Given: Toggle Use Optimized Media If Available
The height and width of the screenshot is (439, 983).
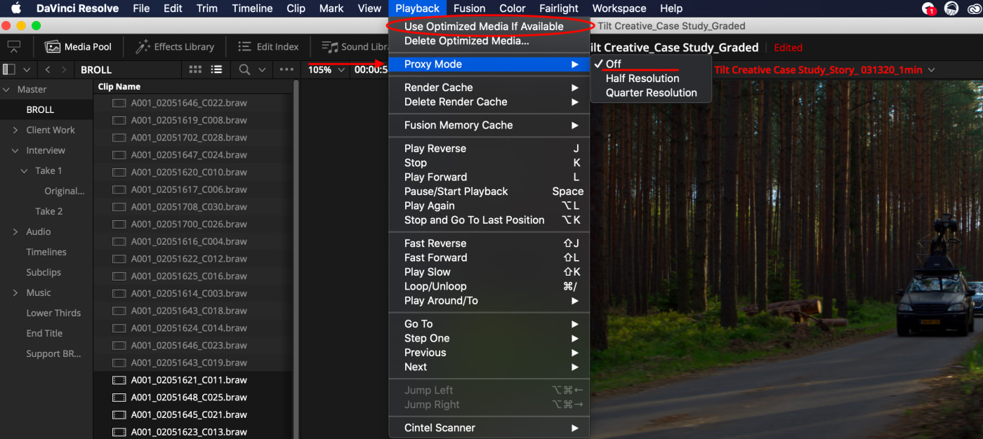Looking at the screenshot, I should click(x=489, y=27).
